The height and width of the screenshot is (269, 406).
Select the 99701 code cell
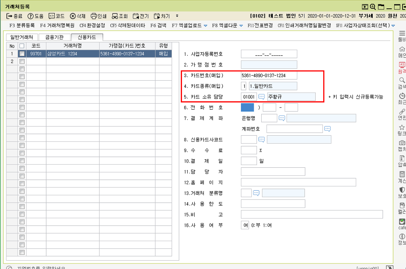36,54
